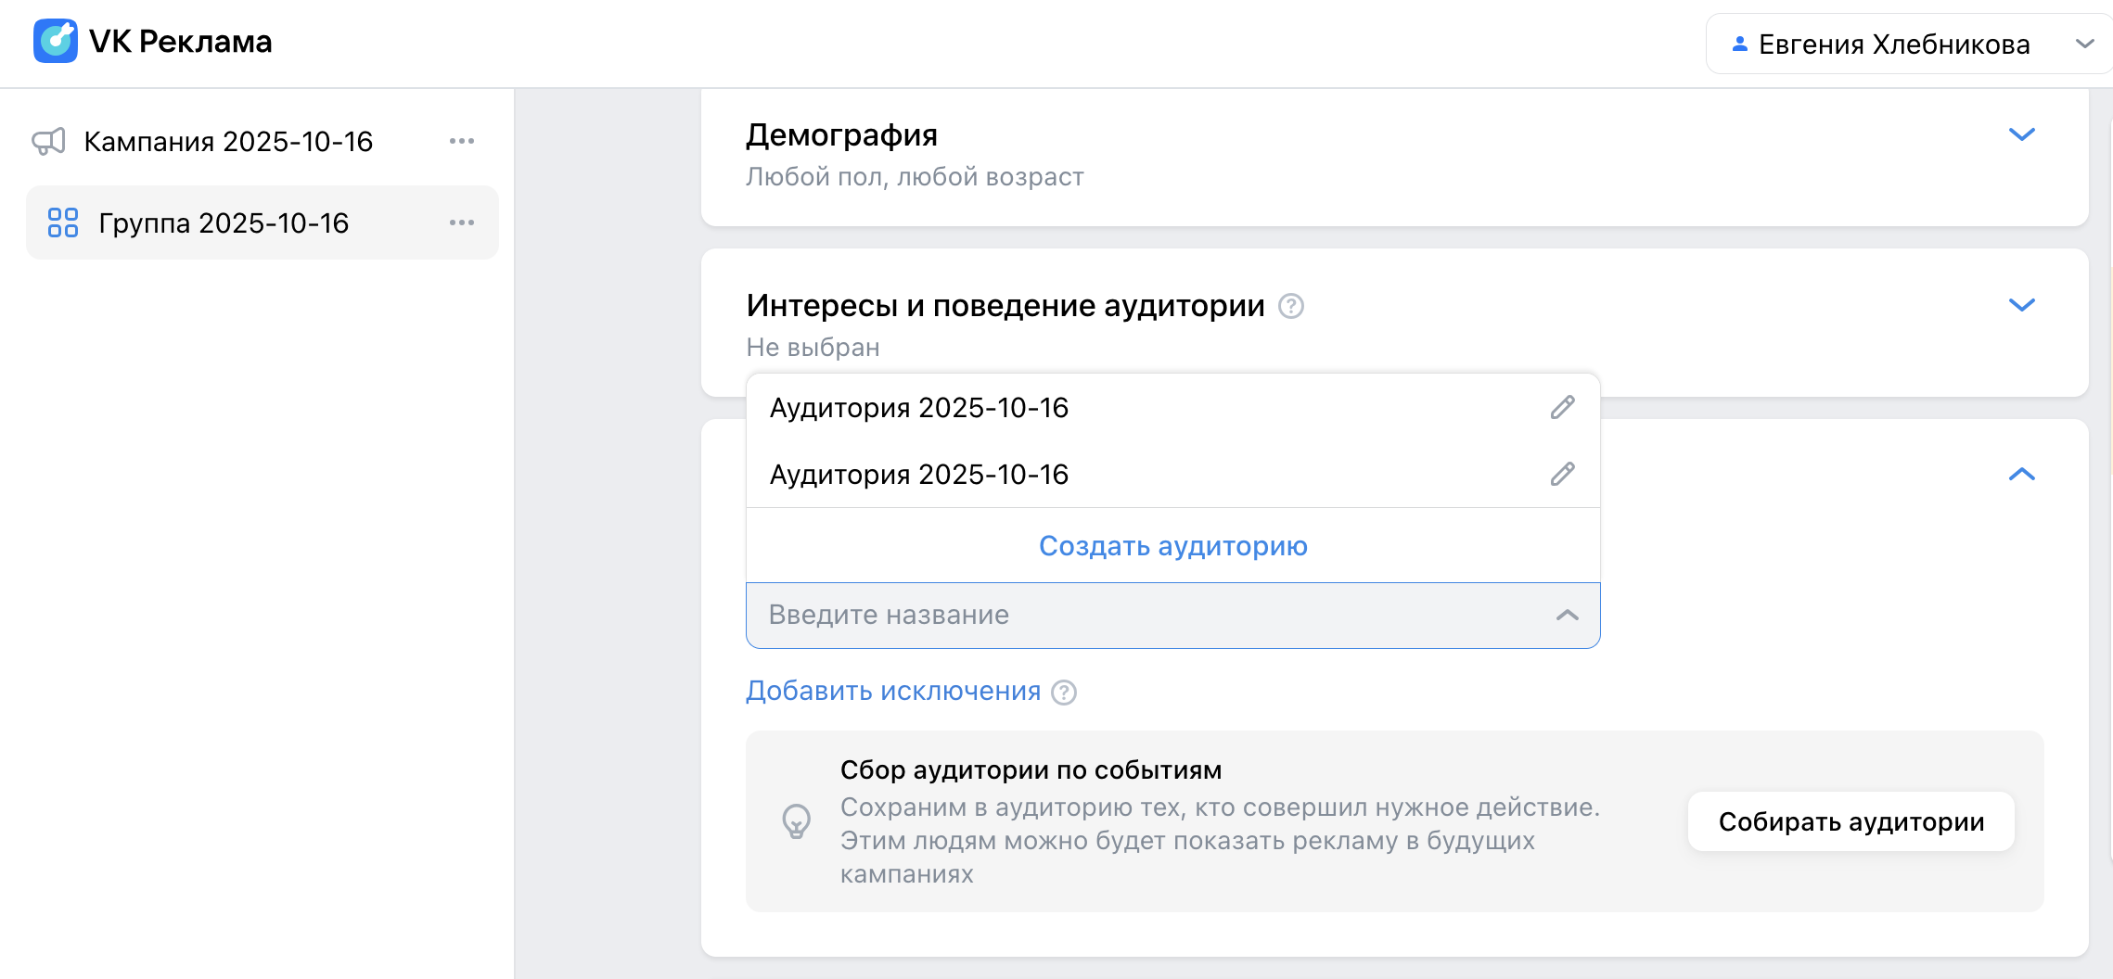Viewport: 2113px width, 979px height.
Task: Select Кампания 2025-10-16 in the sidebar
Action: point(228,142)
